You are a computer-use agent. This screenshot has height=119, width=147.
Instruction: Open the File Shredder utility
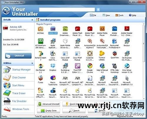pyautogui.click(x=18, y=101)
